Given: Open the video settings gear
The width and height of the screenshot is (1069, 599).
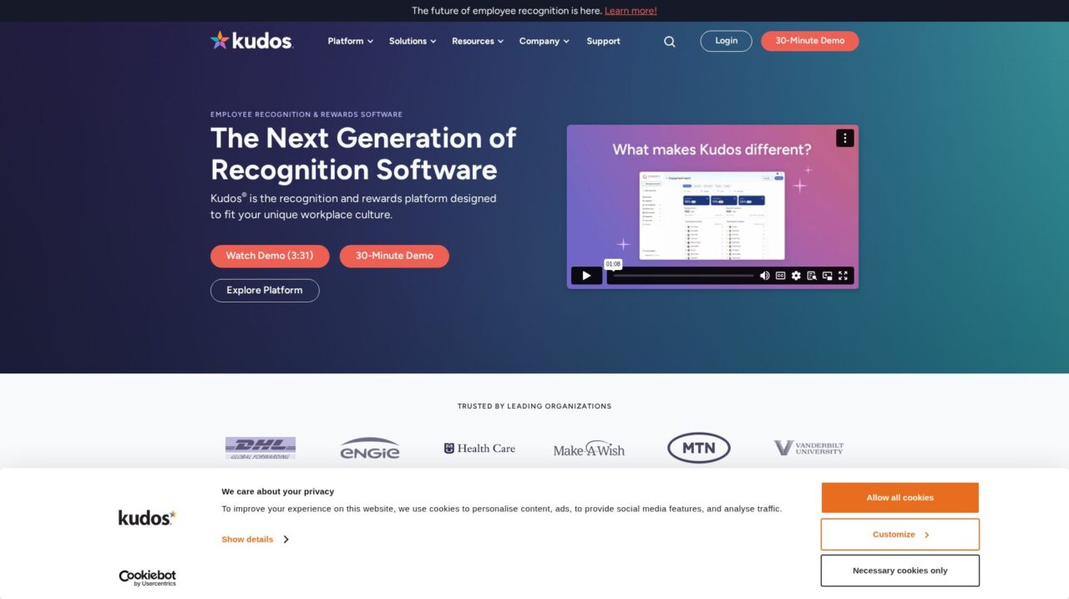Looking at the screenshot, I should [795, 275].
